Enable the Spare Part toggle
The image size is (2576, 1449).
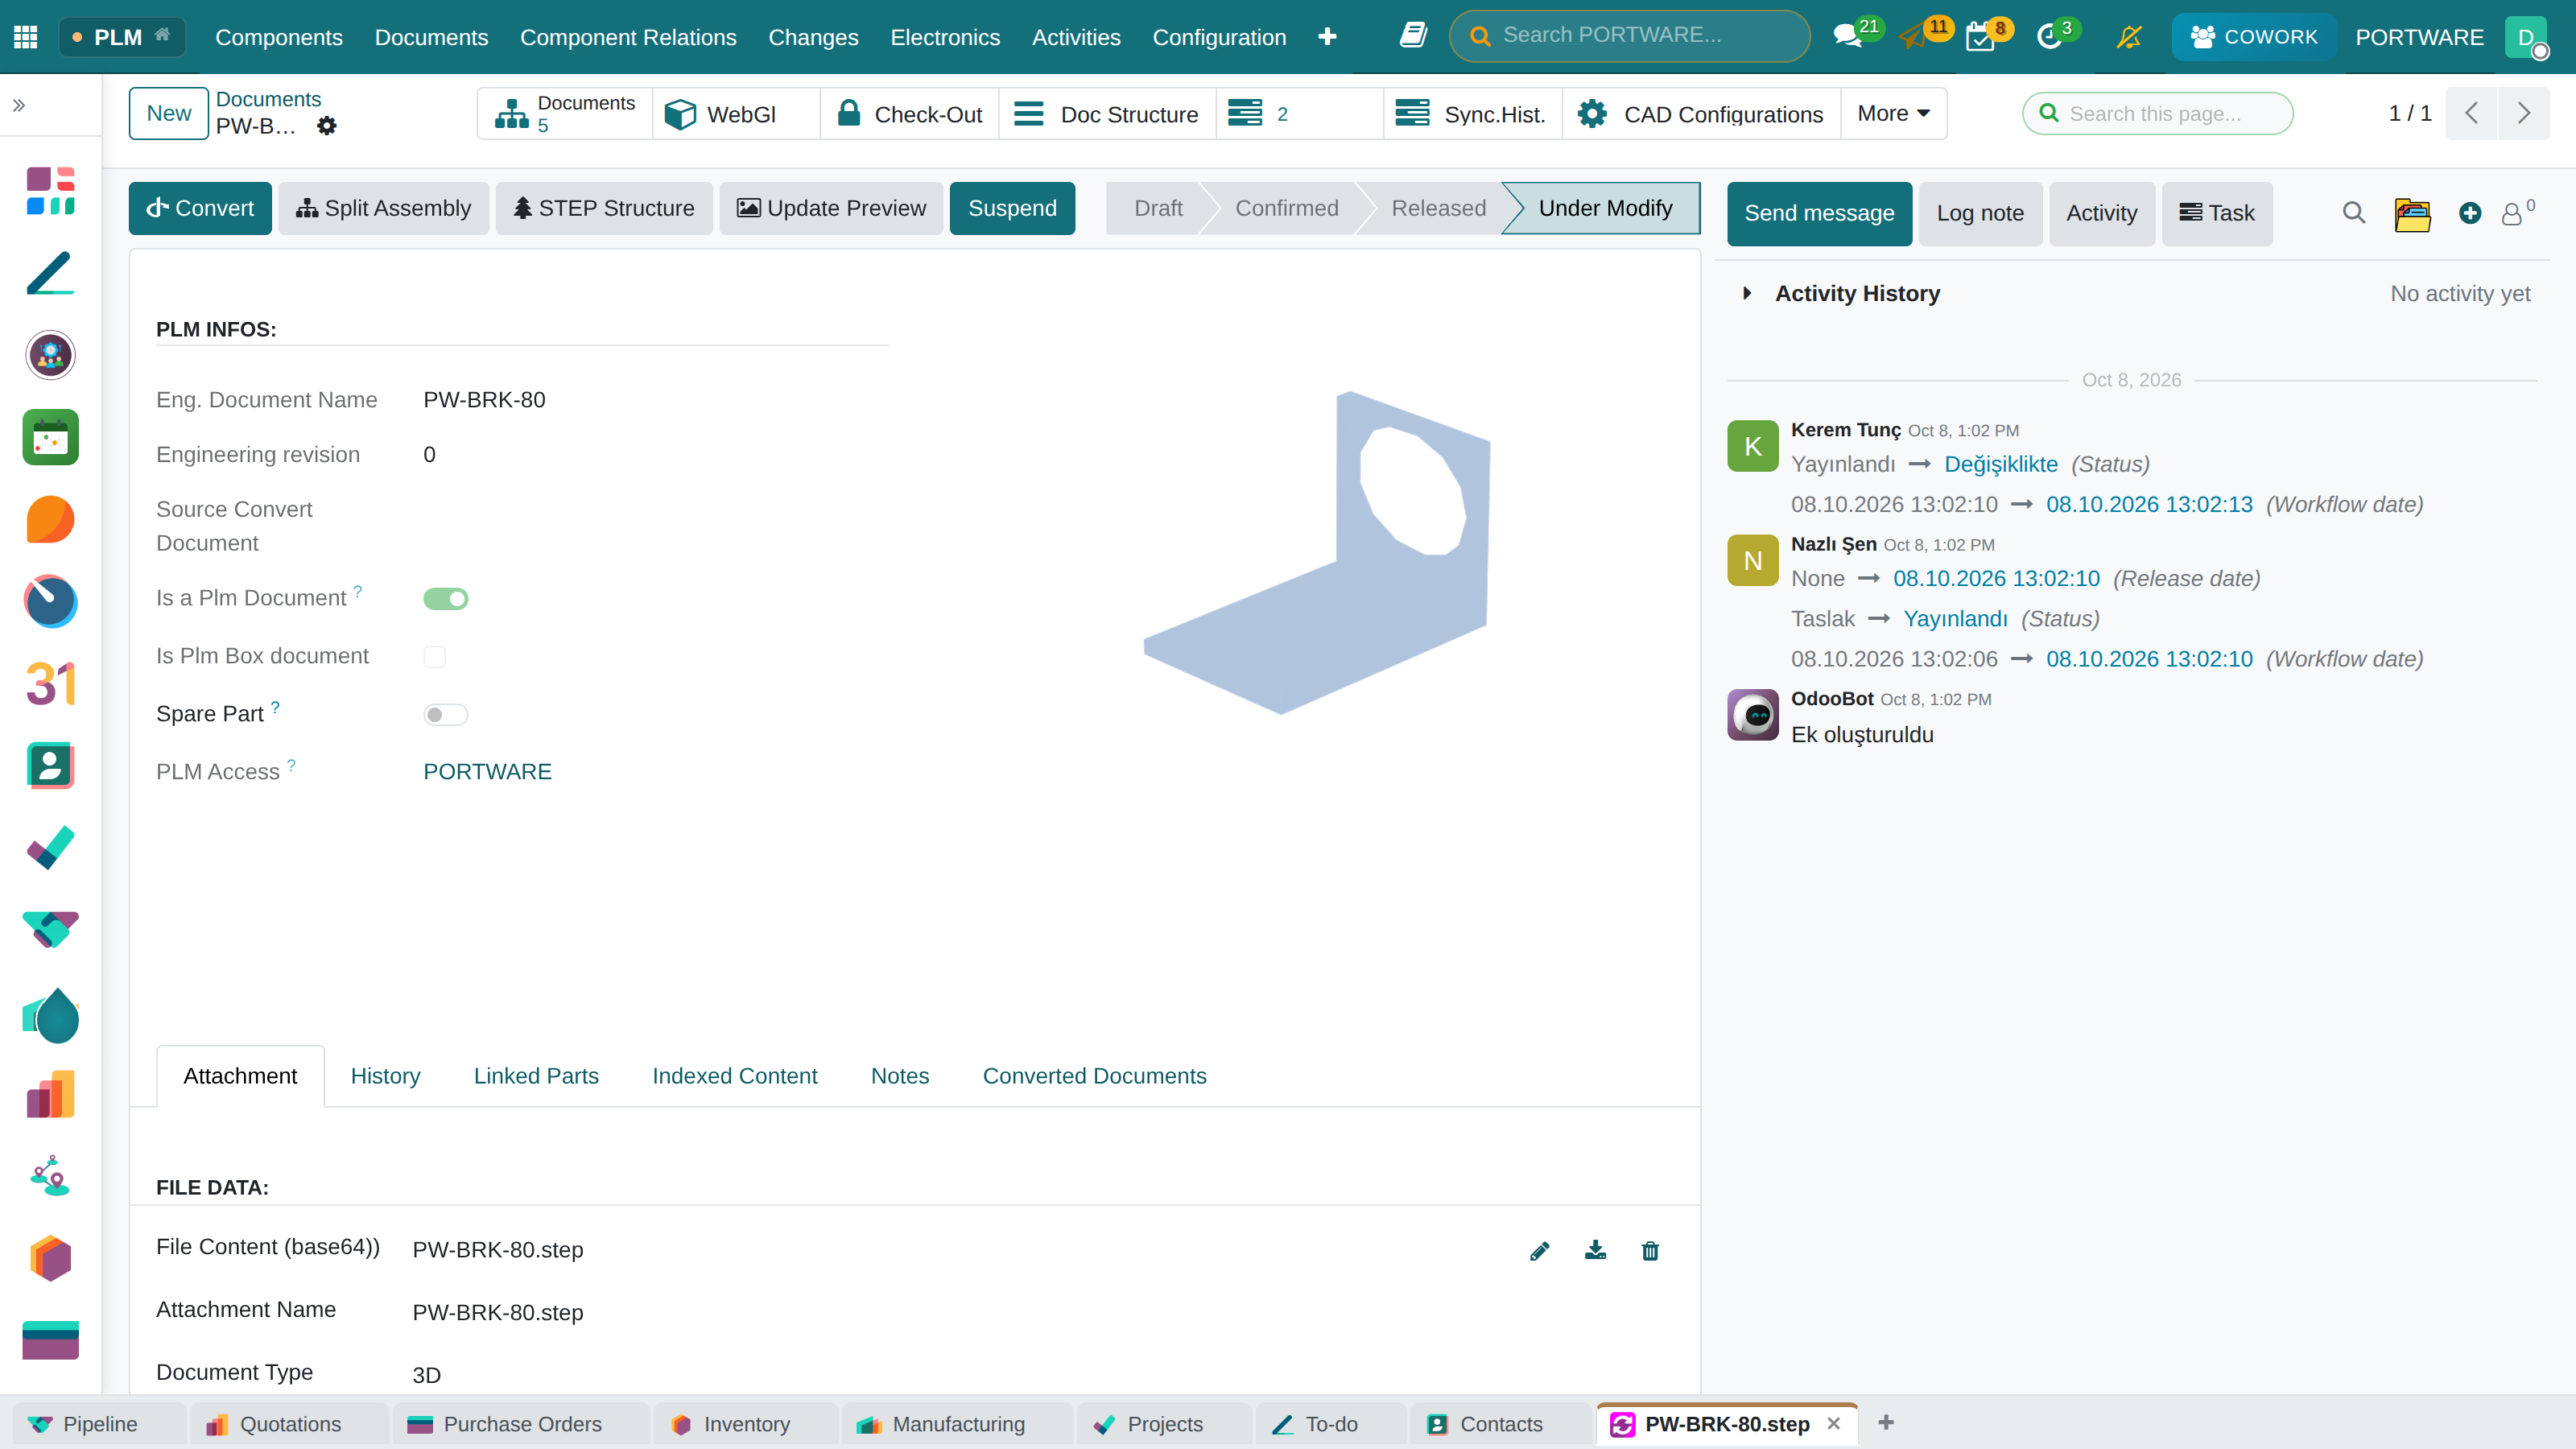[x=446, y=714]
